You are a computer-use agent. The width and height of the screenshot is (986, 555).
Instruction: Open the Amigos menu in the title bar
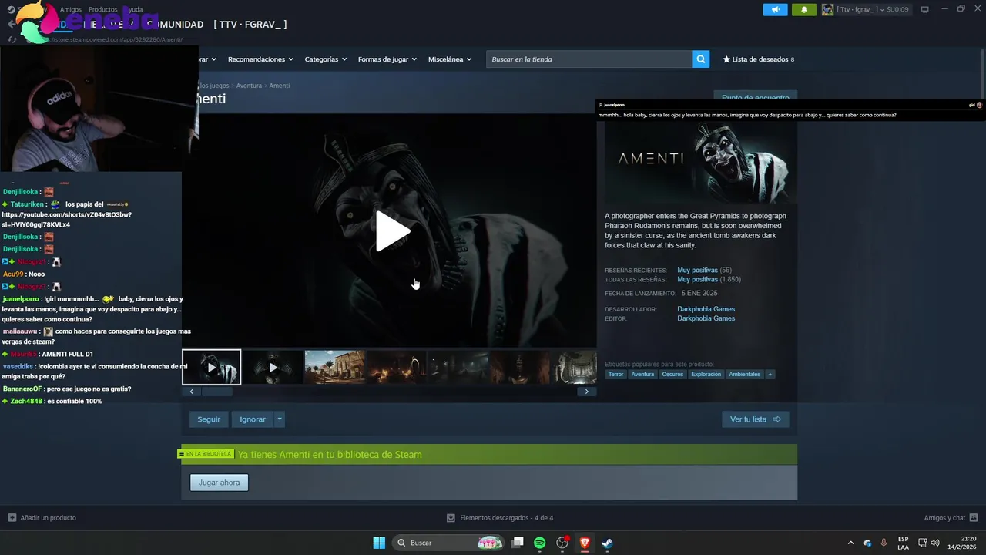(x=71, y=9)
